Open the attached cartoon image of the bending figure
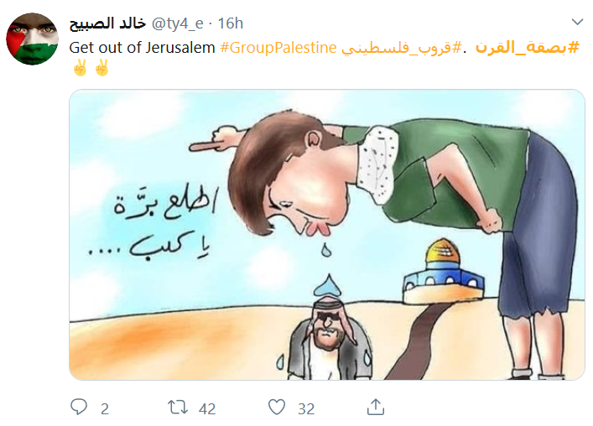The width and height of the screenshot is (593, 426). 327,235
